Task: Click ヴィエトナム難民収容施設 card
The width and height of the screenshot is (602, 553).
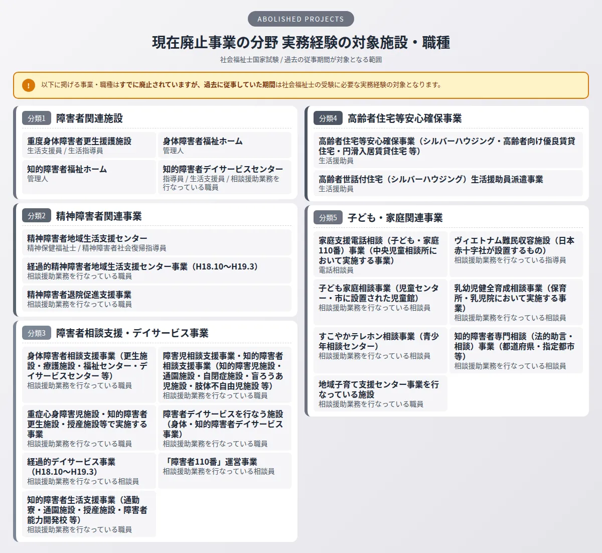Action: pos(516,254)
